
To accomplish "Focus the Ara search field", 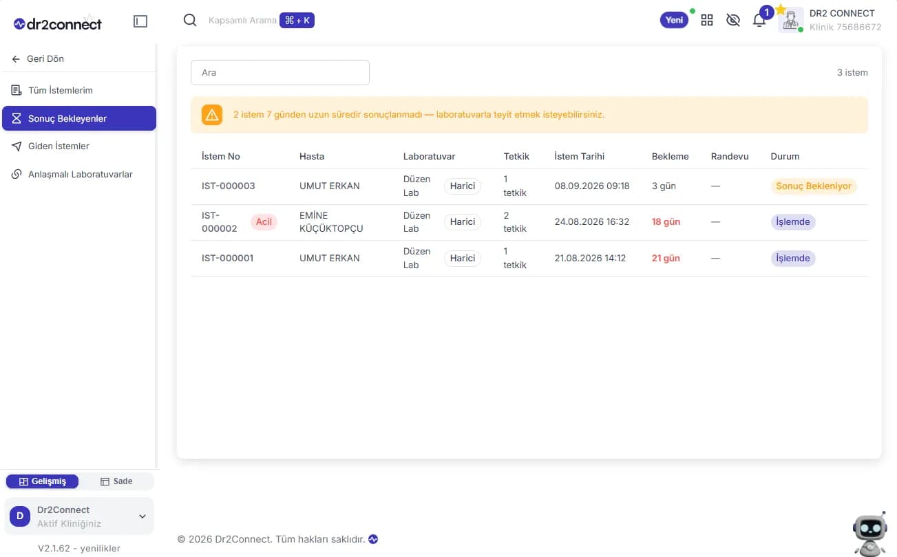I will point(280,72).
